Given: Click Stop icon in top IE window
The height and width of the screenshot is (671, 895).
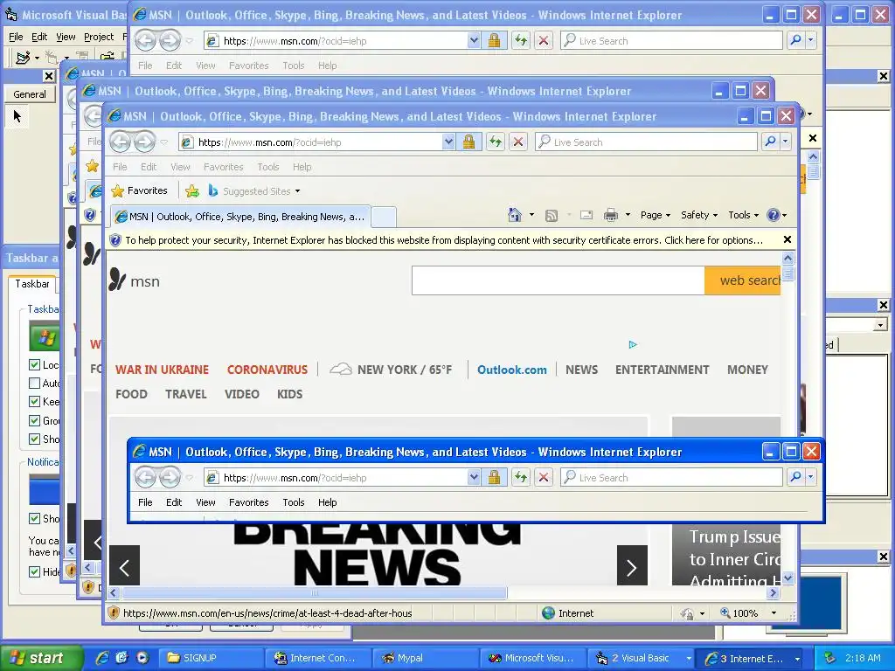Looking at the screenshot, I should (x=544, y=40).
